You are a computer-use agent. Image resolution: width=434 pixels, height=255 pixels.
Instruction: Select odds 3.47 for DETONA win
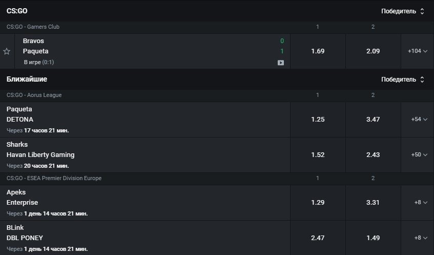[x=373, y=119]
